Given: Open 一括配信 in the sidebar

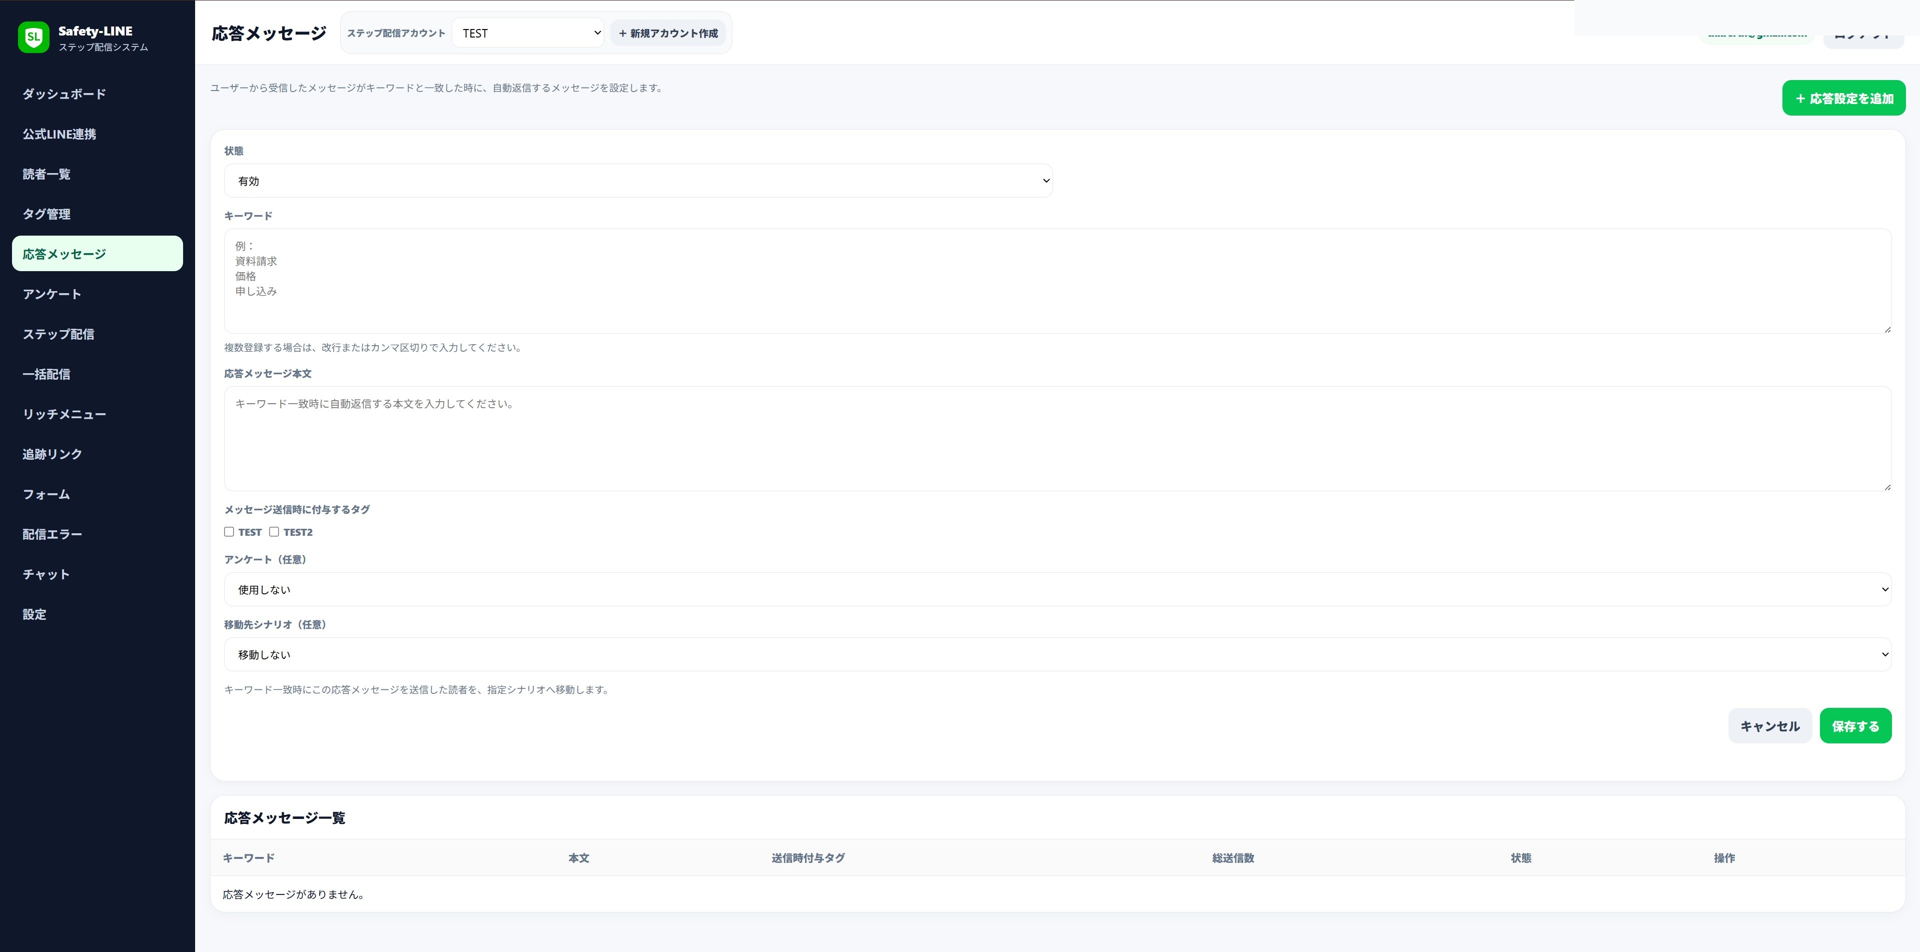Looking at the screenshot, I should point(97,374).
